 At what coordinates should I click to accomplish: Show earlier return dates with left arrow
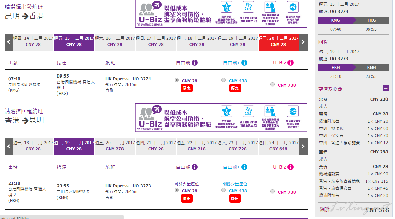click(9, 147)
